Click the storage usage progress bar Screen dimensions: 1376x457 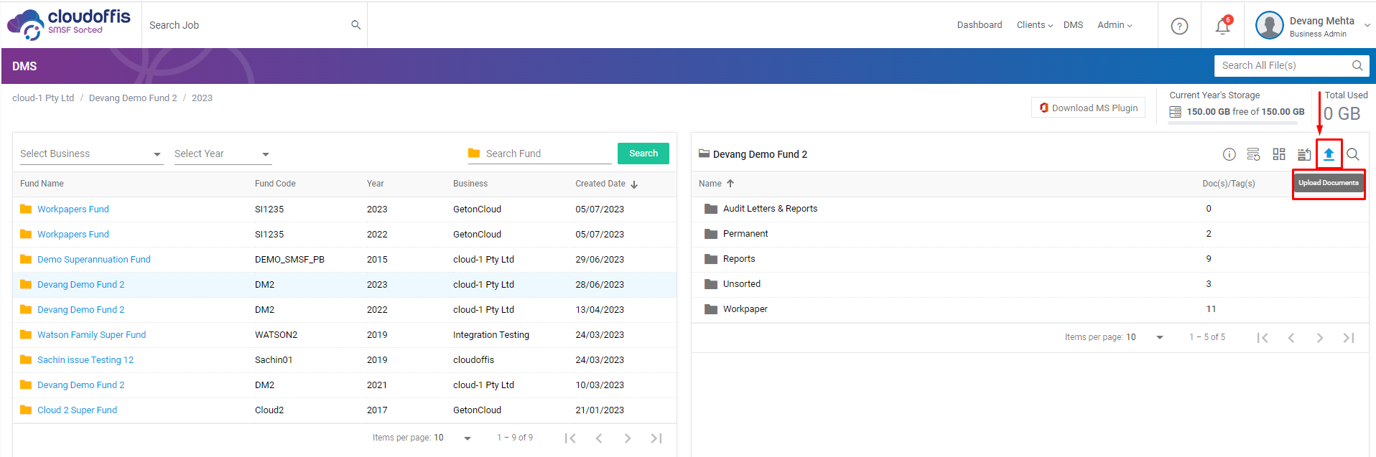pos(1232,123)
